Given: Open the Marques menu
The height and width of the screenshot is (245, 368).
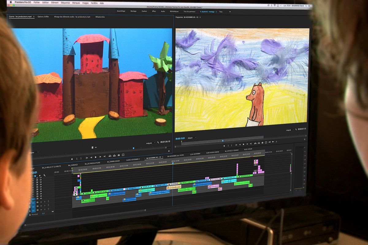Looking at the screenshot, I should (76, 3).
